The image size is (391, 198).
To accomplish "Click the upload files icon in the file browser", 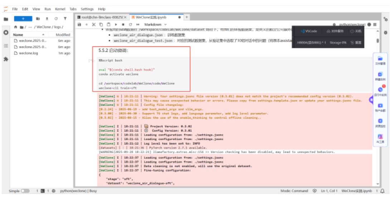I will tap(47, 19).
